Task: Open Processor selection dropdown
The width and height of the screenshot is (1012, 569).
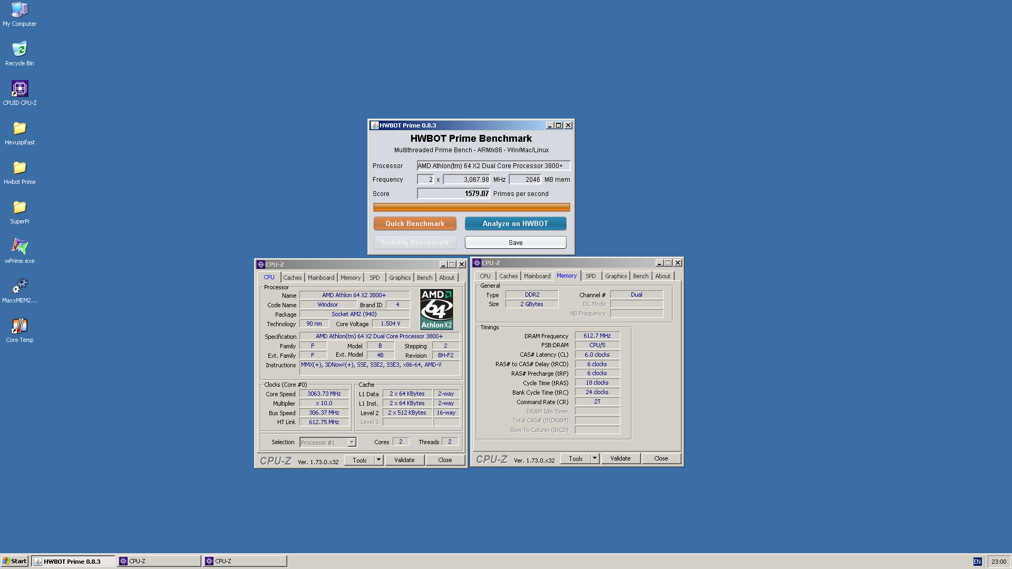Action: pos(352,443)
